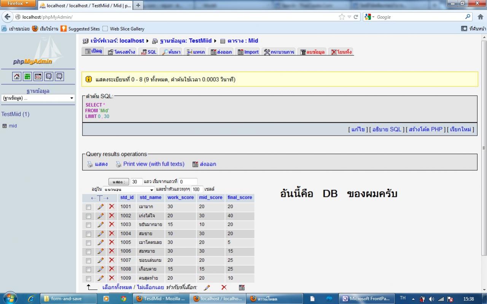This screenshot has height=304, width=487.
Task: Click the repeat headers field showing 100
Action: 197,189
